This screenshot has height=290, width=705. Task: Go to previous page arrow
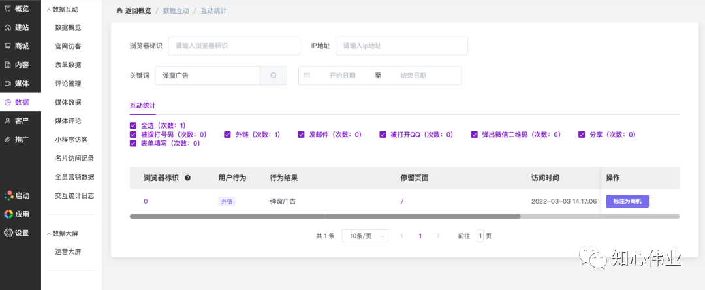pyautogui.click(x=402, y=236)
